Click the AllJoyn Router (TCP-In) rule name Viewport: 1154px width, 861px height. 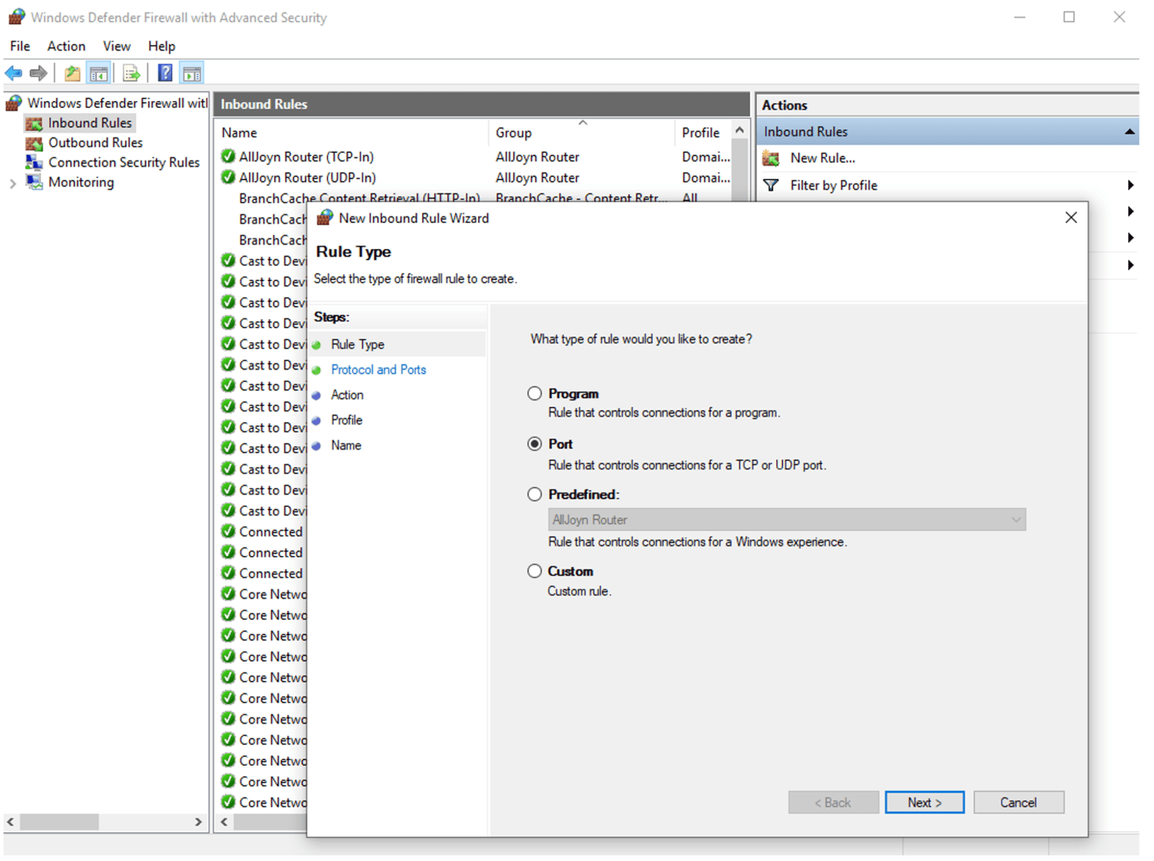tap(307, 156)
